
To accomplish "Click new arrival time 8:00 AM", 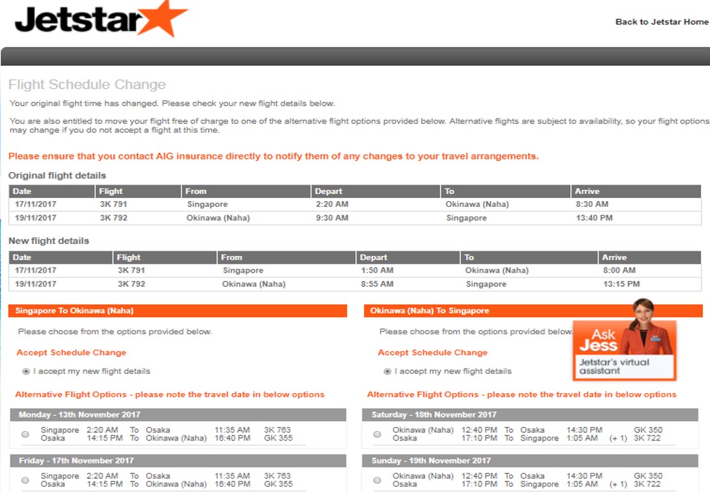I will [x=619, y=270].
